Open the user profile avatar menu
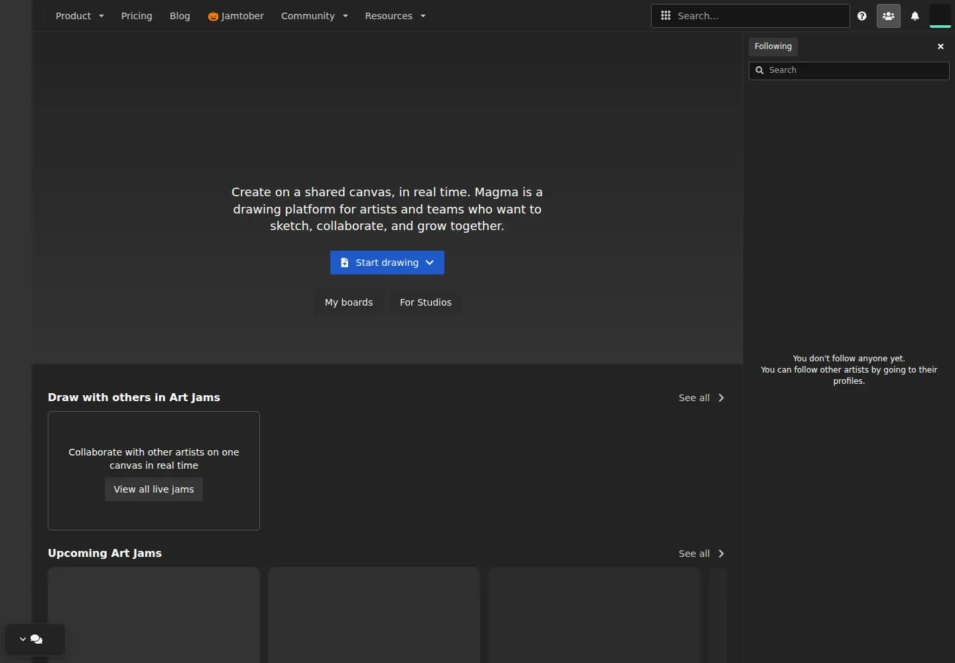 tap(940, 16)
